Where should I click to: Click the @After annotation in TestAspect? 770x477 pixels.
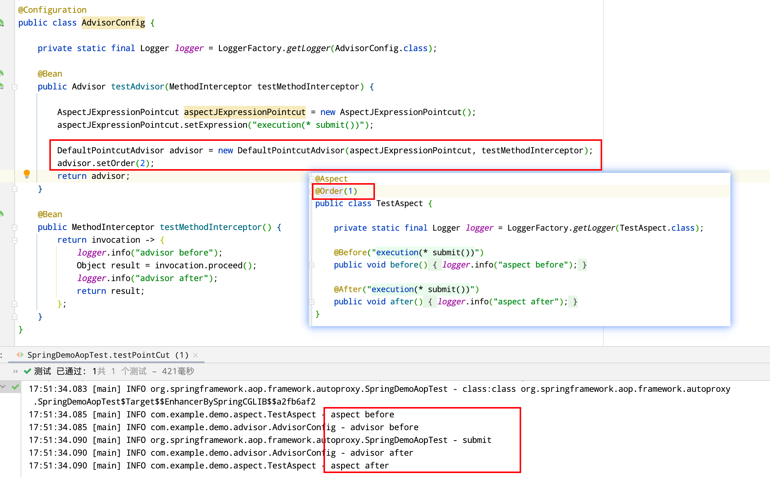[x=348, y=289]
